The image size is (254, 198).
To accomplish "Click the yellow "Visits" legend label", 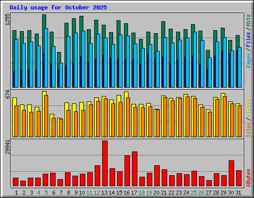I will coord(248,108).
